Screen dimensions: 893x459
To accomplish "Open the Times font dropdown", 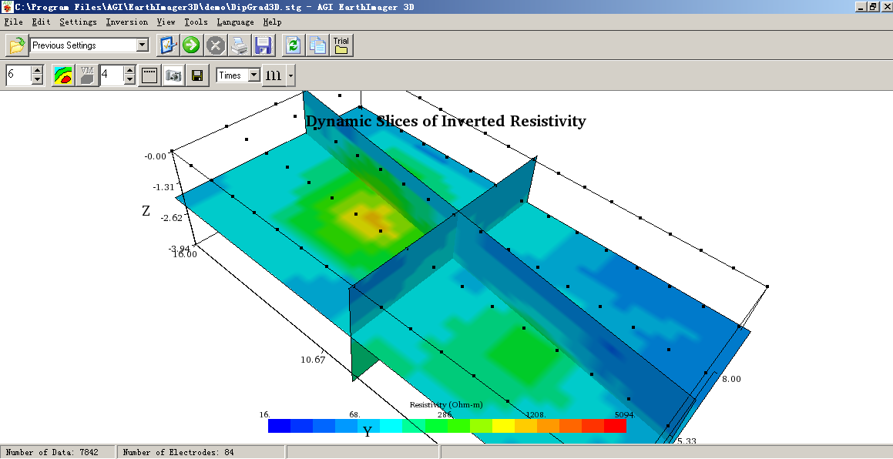I will coord(254,75).
